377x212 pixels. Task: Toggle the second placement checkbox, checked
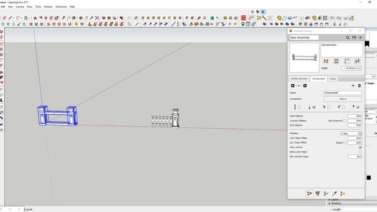click(x=314, y=107)
